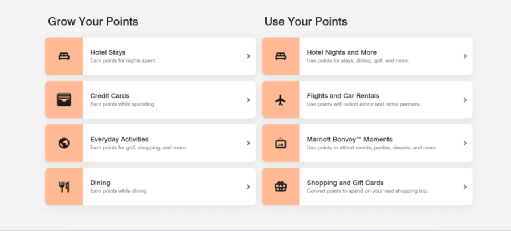Viewport: 511px width, 231px height.
Task: Expand Hotel Stays using its chevron arrow
Action: click(x=248, y=56)
